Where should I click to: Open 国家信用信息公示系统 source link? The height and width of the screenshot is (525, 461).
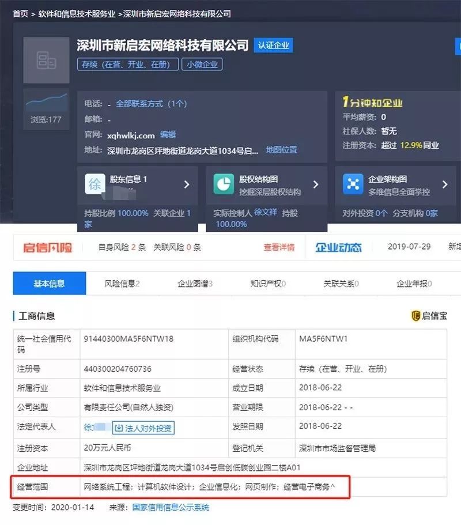[171, 508]
